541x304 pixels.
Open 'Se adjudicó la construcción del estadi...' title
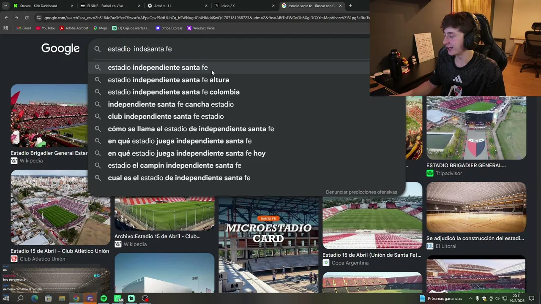coord(475,239)
